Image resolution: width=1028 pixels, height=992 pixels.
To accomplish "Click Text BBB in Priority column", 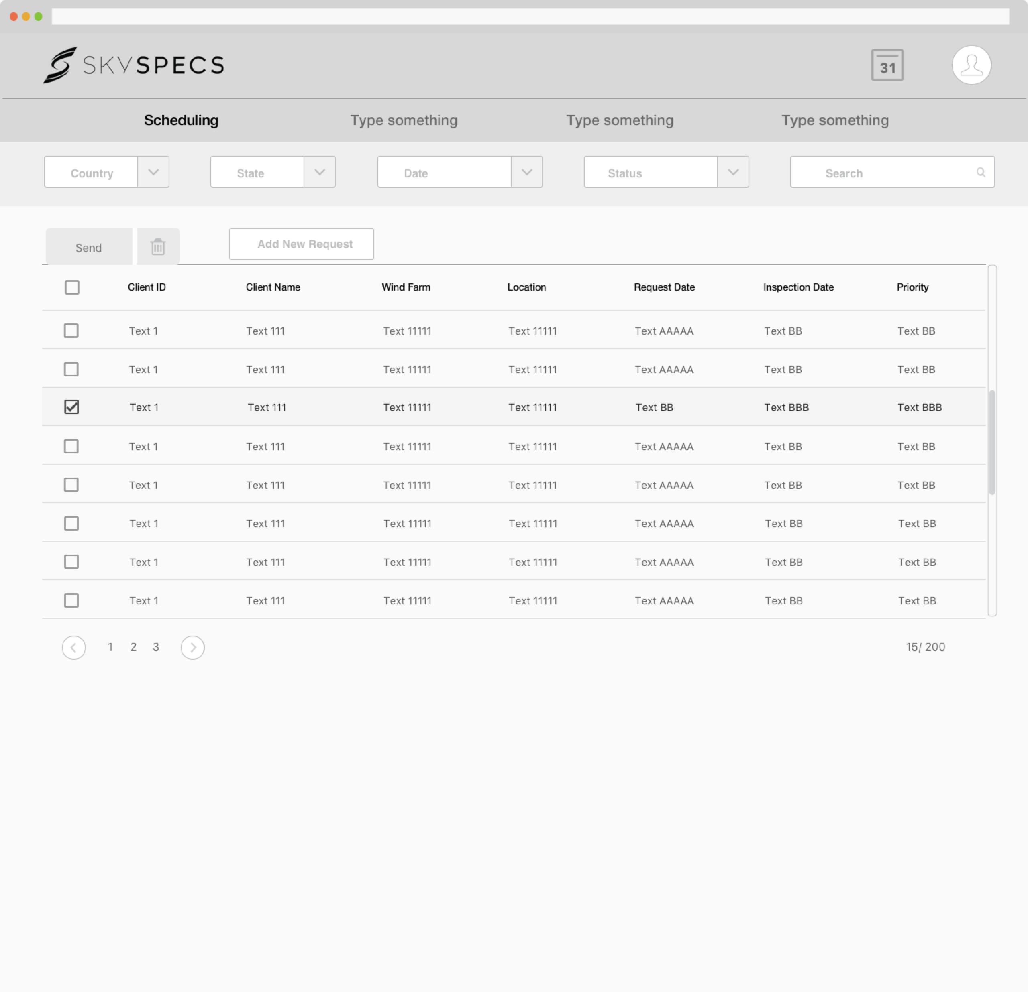I will 920,407.
